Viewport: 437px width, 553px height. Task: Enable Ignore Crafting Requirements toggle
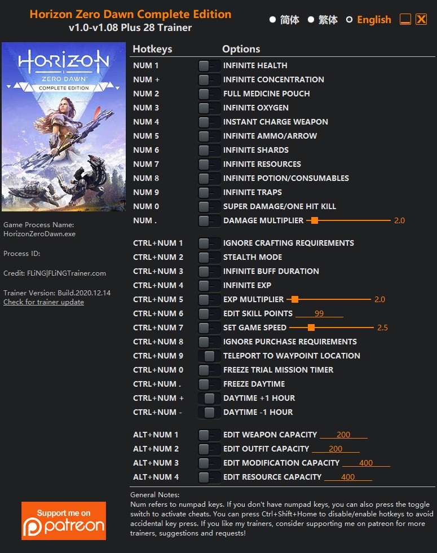tap(209, 244)
